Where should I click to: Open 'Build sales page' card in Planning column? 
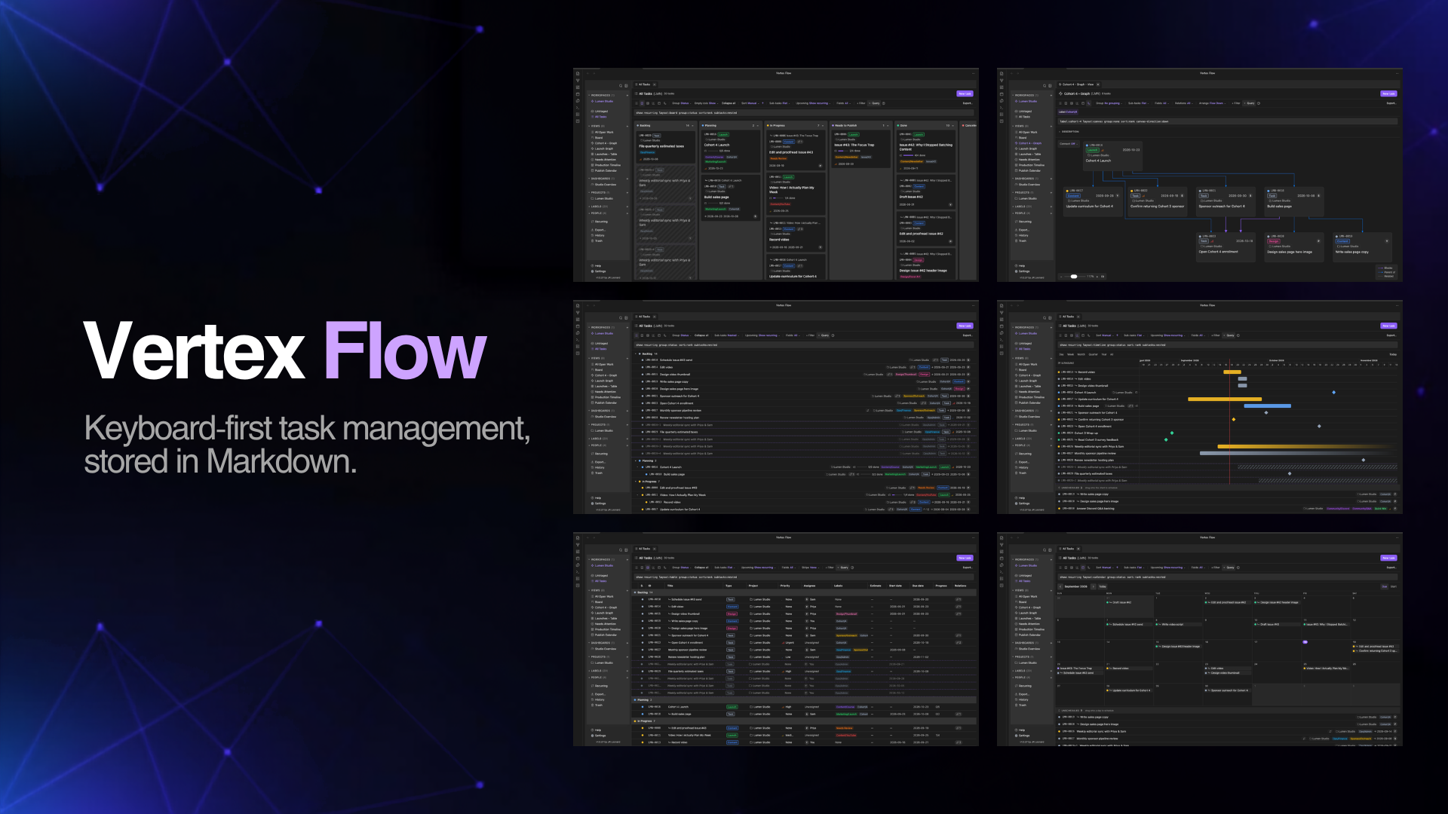[x=731, y=197]
